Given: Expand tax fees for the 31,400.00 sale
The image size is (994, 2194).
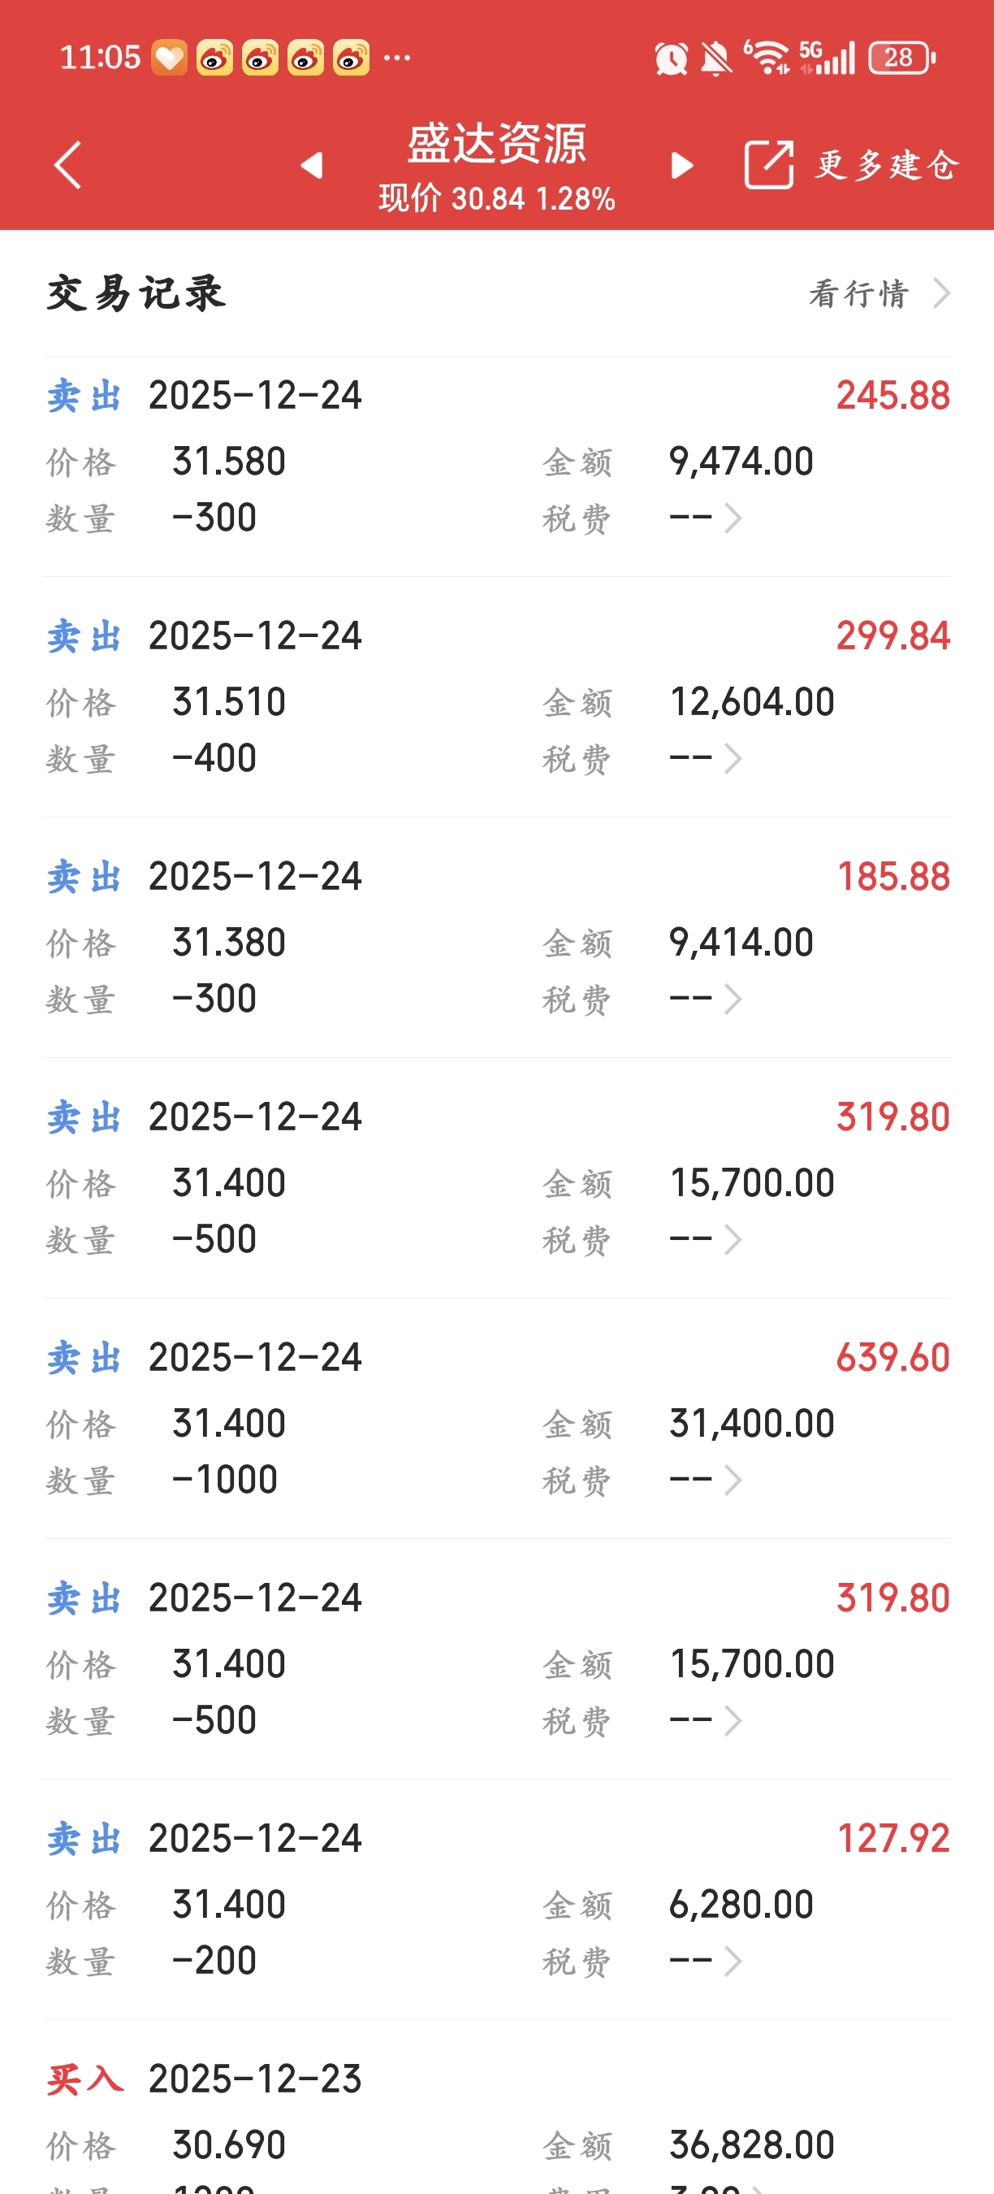Looking at the screenshot, I should (706, 1481).
